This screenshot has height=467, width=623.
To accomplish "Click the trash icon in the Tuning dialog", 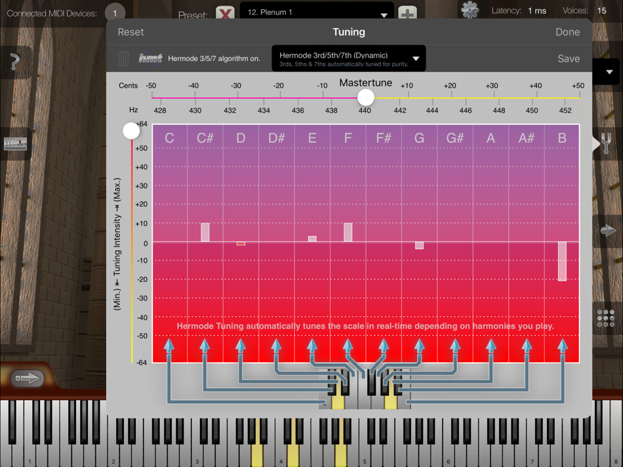I will 124,58.
